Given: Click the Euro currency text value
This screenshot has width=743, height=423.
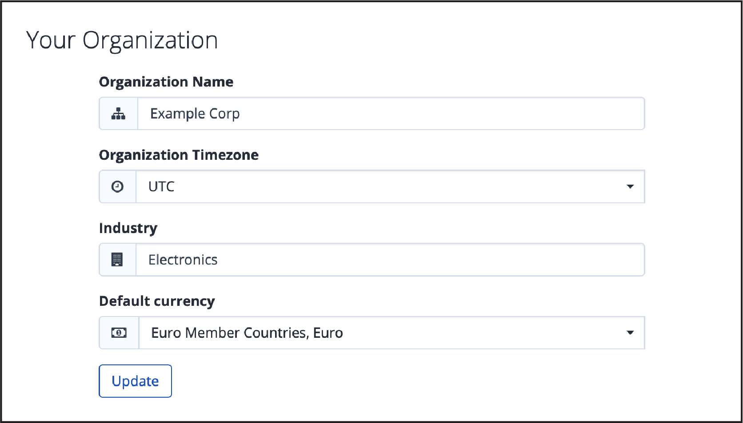Looking at the screenshot, I should 247,333.
